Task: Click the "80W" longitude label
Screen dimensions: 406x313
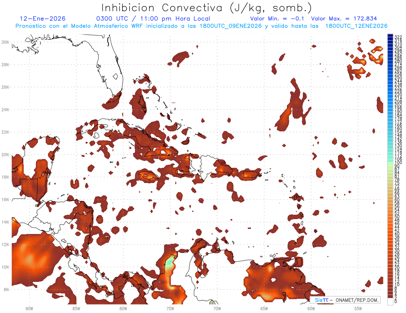Action: (x=123, y=308)
